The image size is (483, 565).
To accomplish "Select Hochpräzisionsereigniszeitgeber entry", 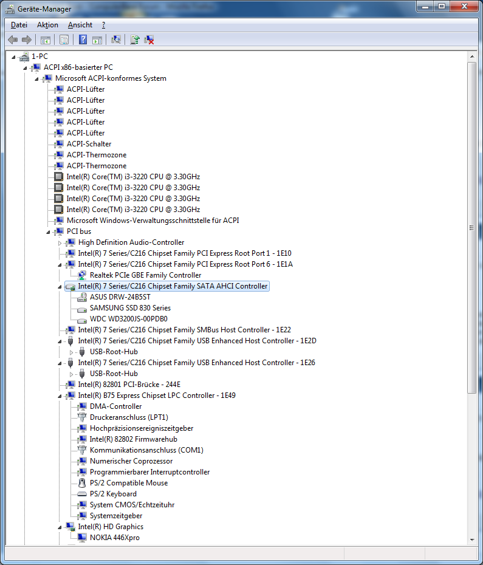I will [142, 428].
